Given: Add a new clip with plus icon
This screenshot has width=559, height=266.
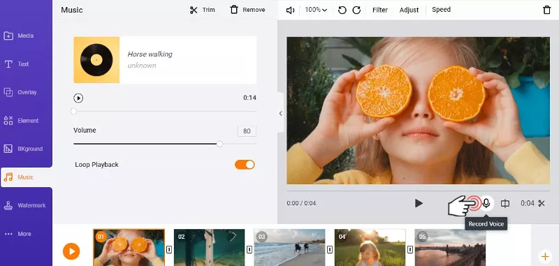Looking at the screenshot, I should [545, 256].
